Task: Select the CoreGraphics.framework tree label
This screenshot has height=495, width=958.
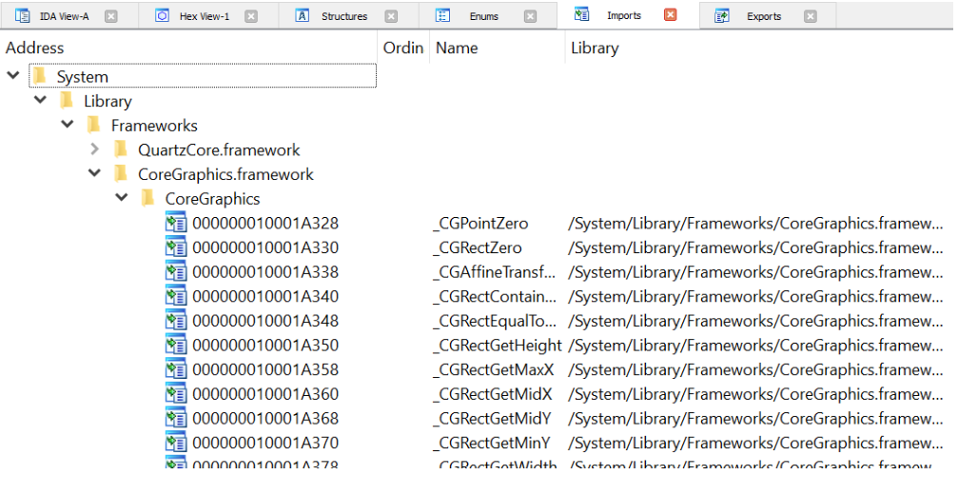Action: click(x=225, y=174)
